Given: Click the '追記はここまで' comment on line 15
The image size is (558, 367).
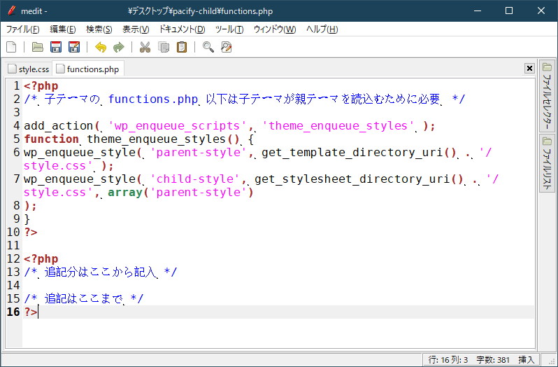Looking at the screenshot, I should (x=84, y=298).
